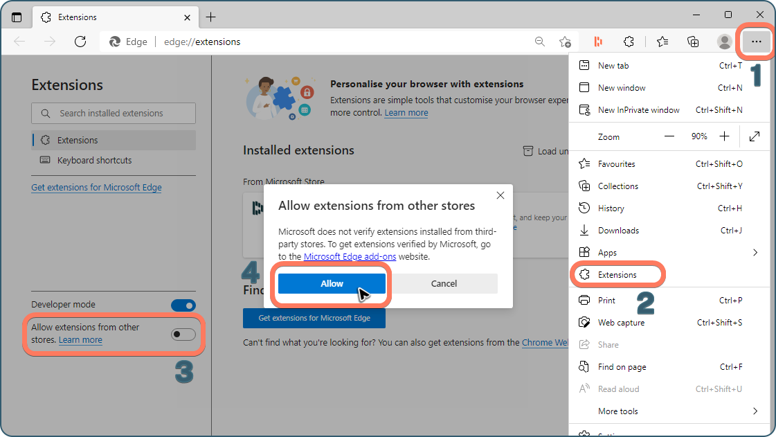Viewport: 776px width, 437px height.
Task: Click the edge://extensions address bar
Action: (x=317, y=42)
